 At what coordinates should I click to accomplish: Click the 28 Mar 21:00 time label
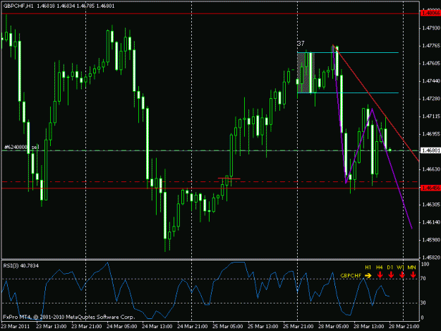[404, 327]
